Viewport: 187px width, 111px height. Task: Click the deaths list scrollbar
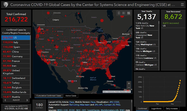click(x=159, y=46)
